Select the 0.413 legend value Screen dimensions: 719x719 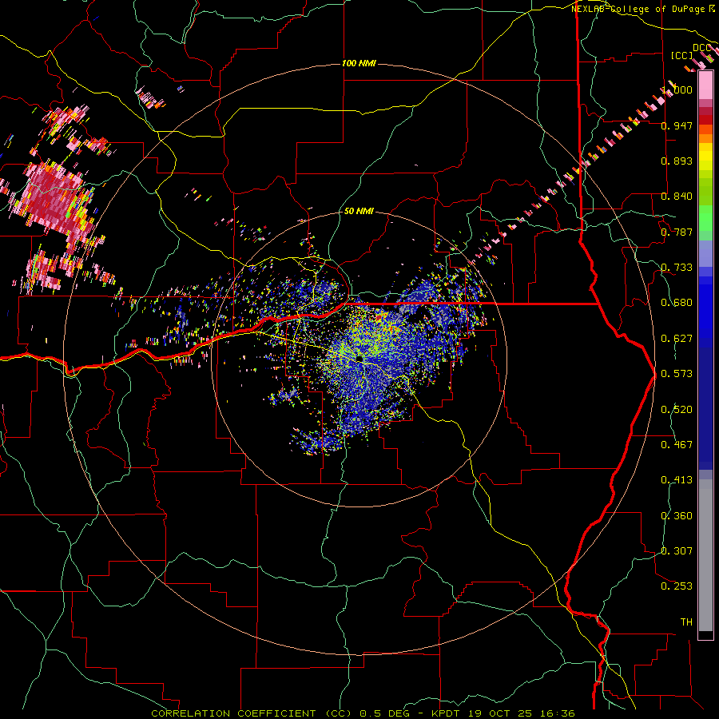click(x=677, y=479)
